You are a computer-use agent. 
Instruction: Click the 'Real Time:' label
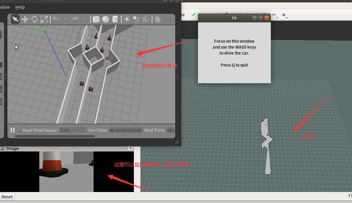[155, 130]
